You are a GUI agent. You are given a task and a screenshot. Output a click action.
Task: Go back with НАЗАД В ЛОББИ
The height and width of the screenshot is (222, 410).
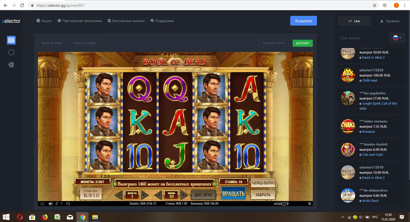[84, 43]
